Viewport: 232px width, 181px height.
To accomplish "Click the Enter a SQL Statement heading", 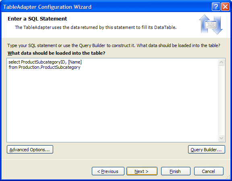I will click(x=37, y=19).
